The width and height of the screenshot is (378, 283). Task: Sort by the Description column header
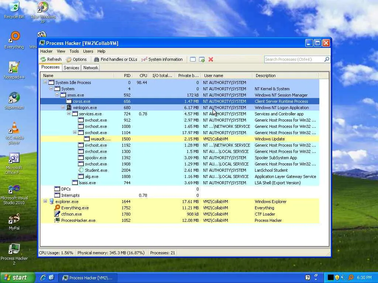coord(286,76)
